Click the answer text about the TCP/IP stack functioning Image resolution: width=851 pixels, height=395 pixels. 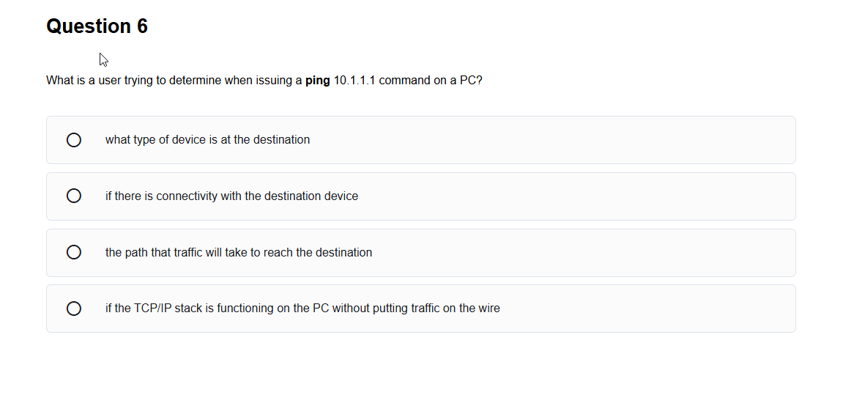coord(302,309)
